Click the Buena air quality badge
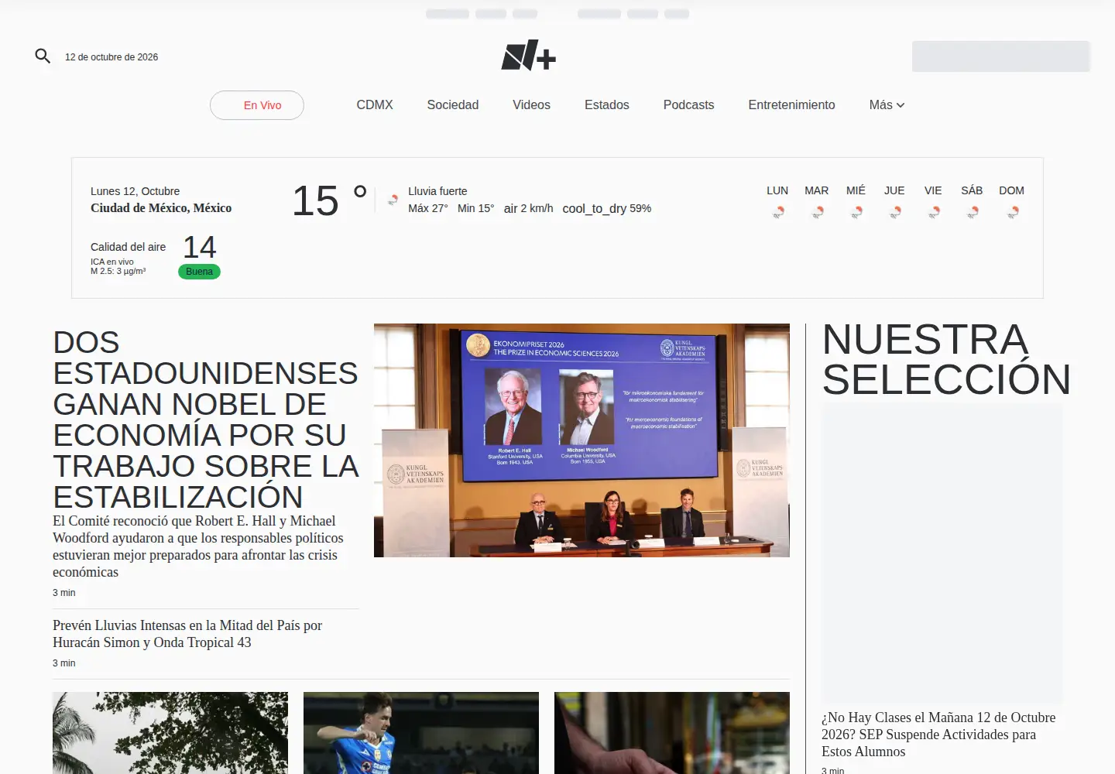Screen dimensions: 1115x774 coord(199,272)
